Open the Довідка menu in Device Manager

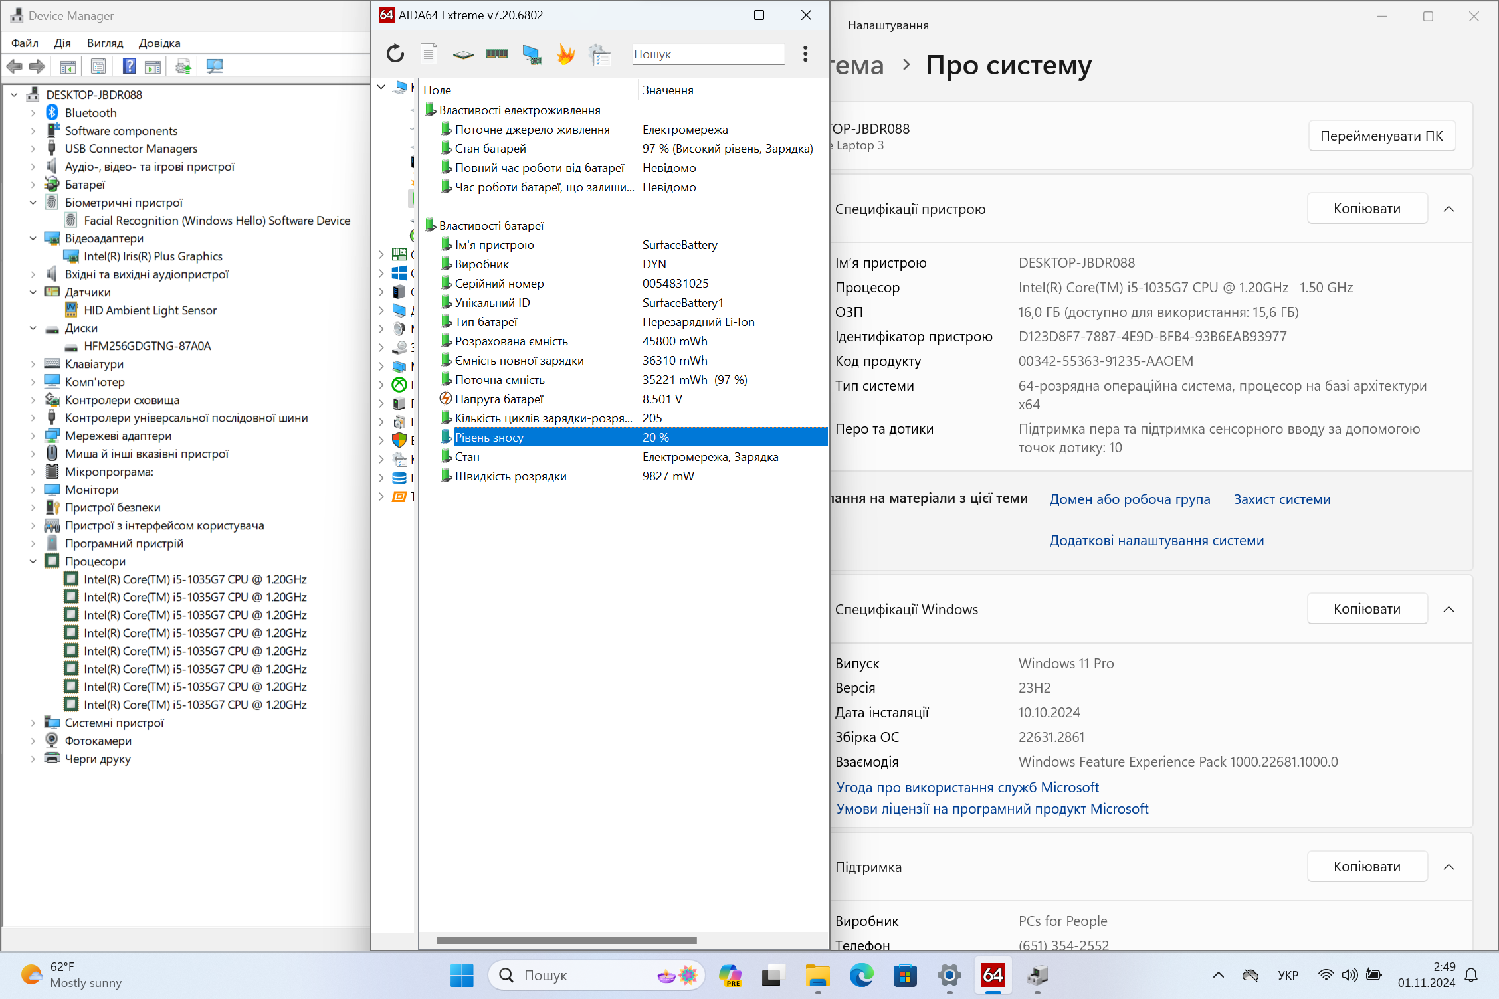(159, 43)
